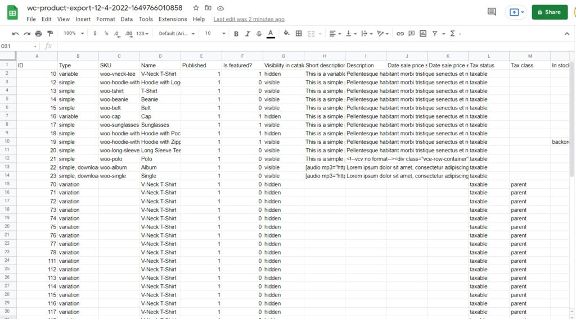Click the Redo icon

point(27,34)
